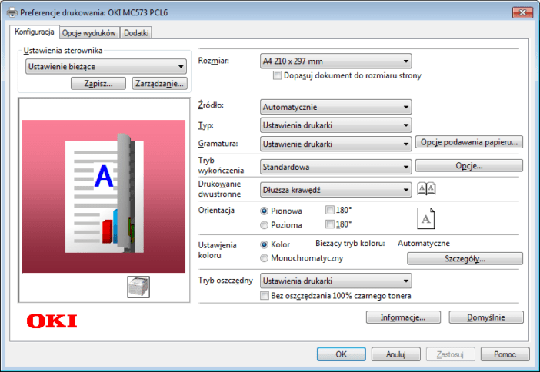Image resolution: width=540 pixels, height=372 pixels.
Task: Click the Bieżący tryb koloru label
Action: tap(350, 244)
